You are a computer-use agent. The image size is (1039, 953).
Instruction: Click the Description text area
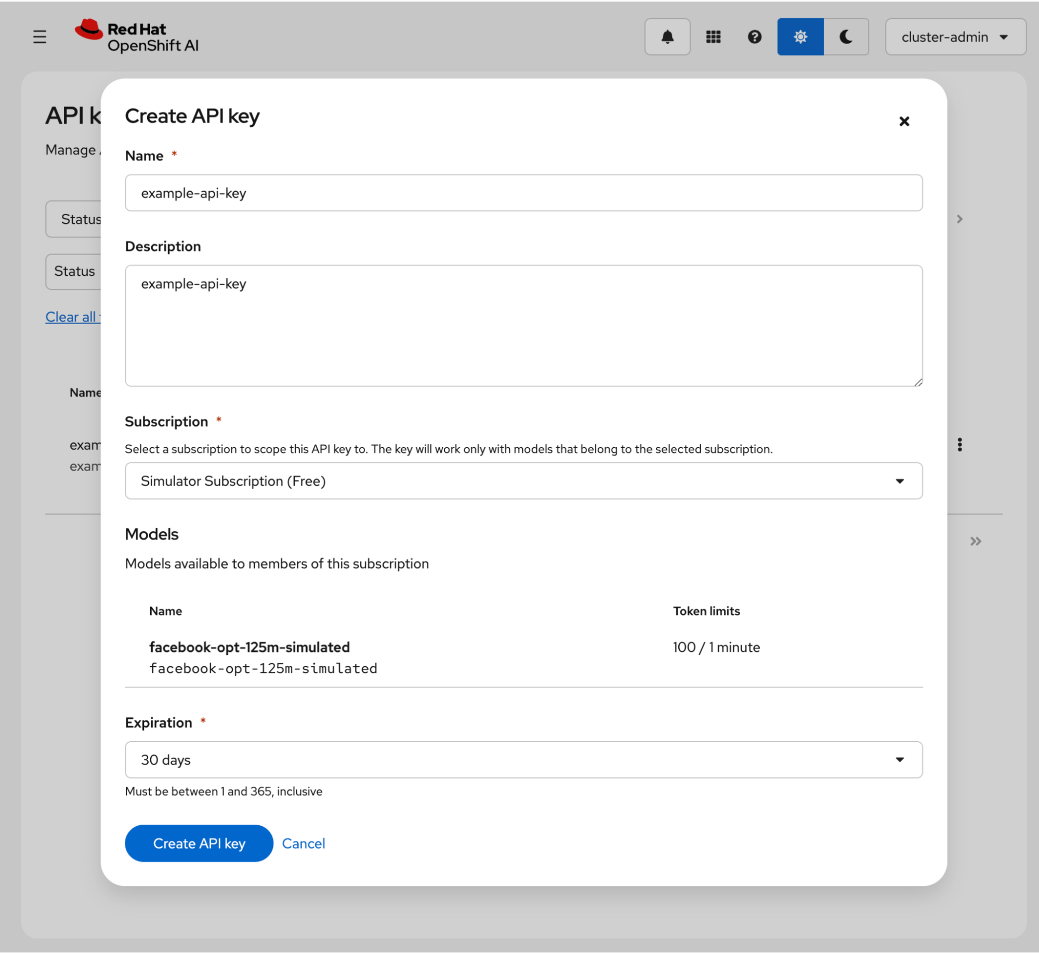(x=523, y=326)
